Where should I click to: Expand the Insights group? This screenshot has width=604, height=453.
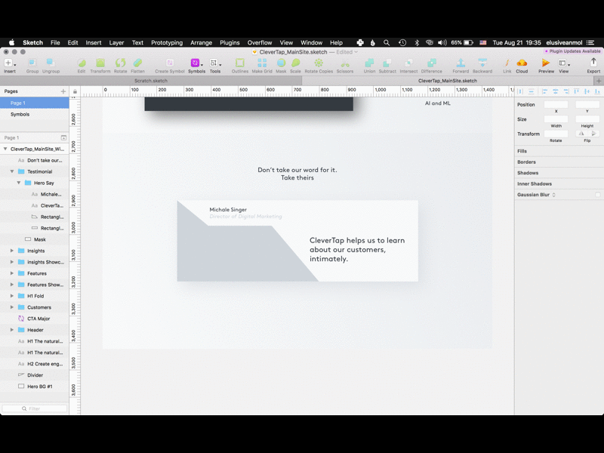click(x=12, y=251)
